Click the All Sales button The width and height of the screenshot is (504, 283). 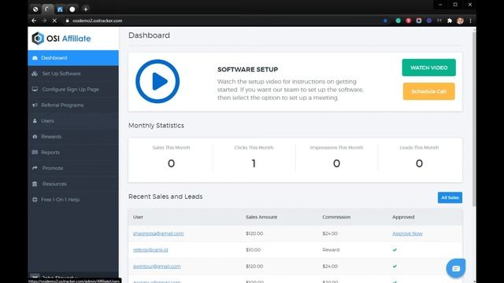(x=450, y=197)
